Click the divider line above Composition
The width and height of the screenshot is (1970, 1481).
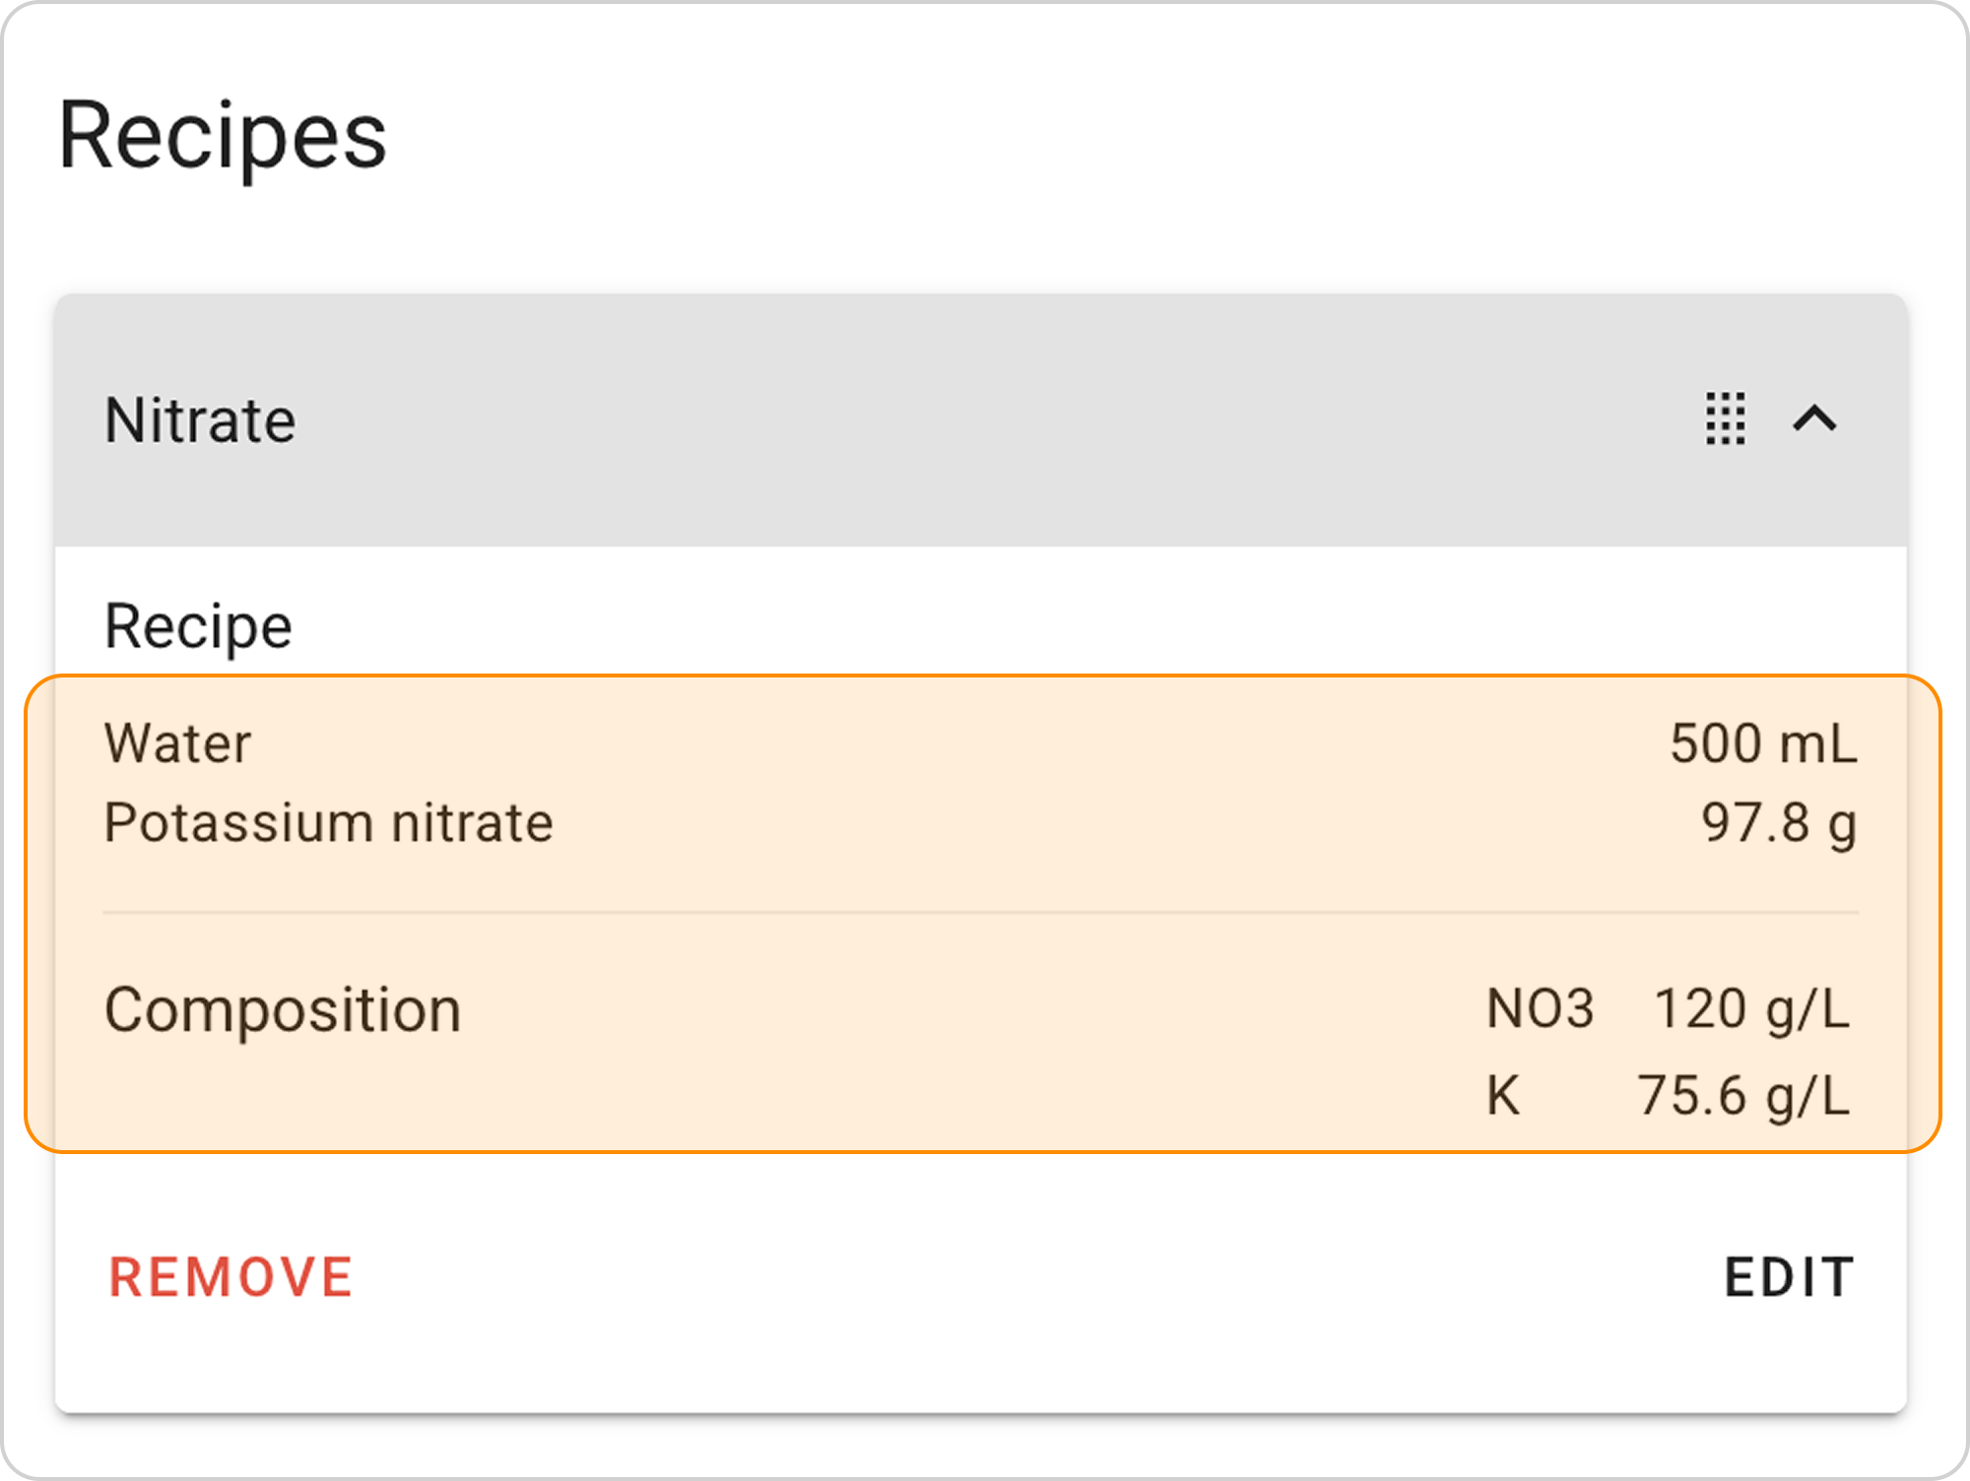coord(980,913)
